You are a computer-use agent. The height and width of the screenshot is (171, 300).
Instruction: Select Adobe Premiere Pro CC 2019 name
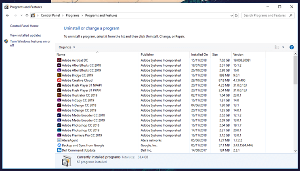point(82,135)
